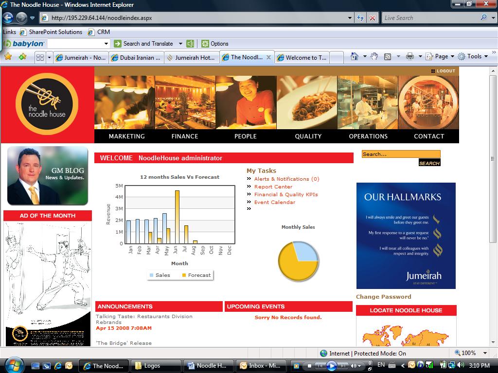This screenshot has width=498, height=373.
Task: Click the Our Hallmarks Jumeirah banner
Action: point(406,236)
